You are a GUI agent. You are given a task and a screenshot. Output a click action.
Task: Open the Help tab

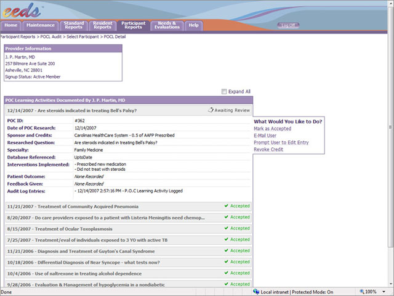coord(193,25)
